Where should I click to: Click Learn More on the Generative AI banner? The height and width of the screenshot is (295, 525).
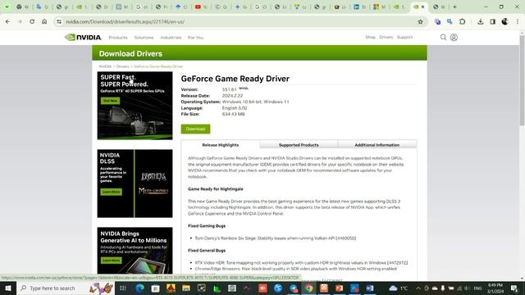coord(112,261)
